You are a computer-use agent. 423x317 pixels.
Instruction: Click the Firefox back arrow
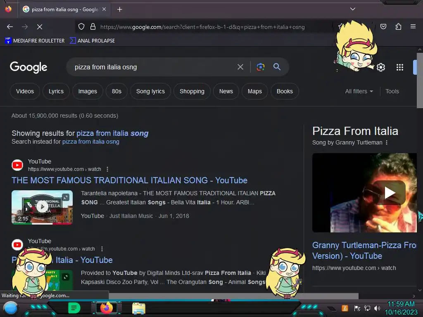click(x=10, y=27)
